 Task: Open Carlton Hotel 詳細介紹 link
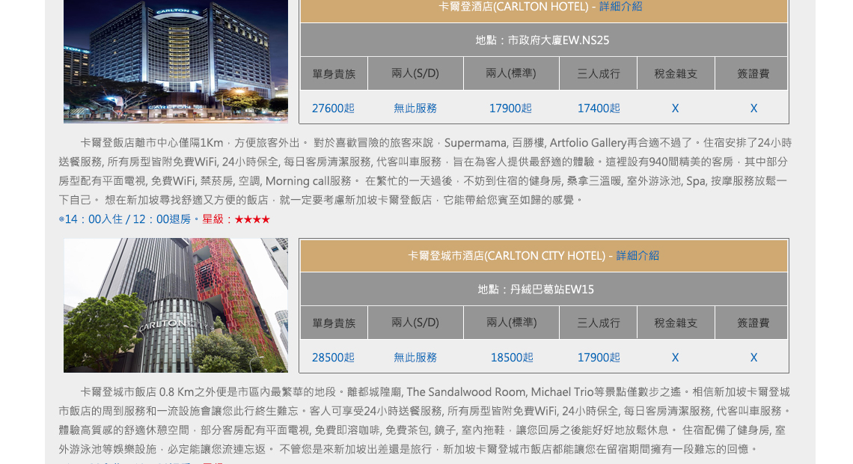pos(621,7)
